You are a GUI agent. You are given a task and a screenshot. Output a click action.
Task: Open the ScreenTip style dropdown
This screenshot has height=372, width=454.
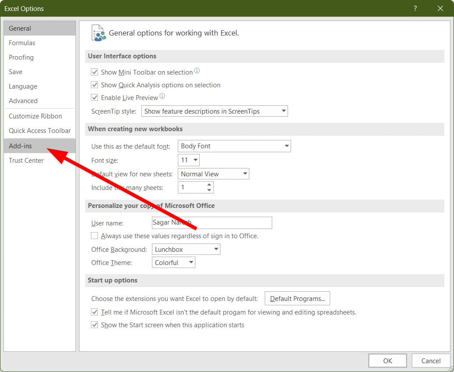point(215,111)
